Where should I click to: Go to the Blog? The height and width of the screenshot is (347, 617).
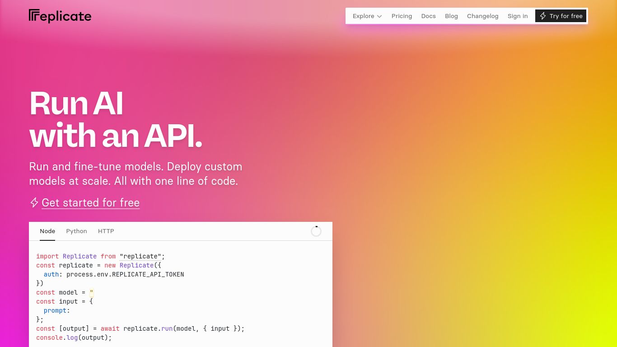451,16
